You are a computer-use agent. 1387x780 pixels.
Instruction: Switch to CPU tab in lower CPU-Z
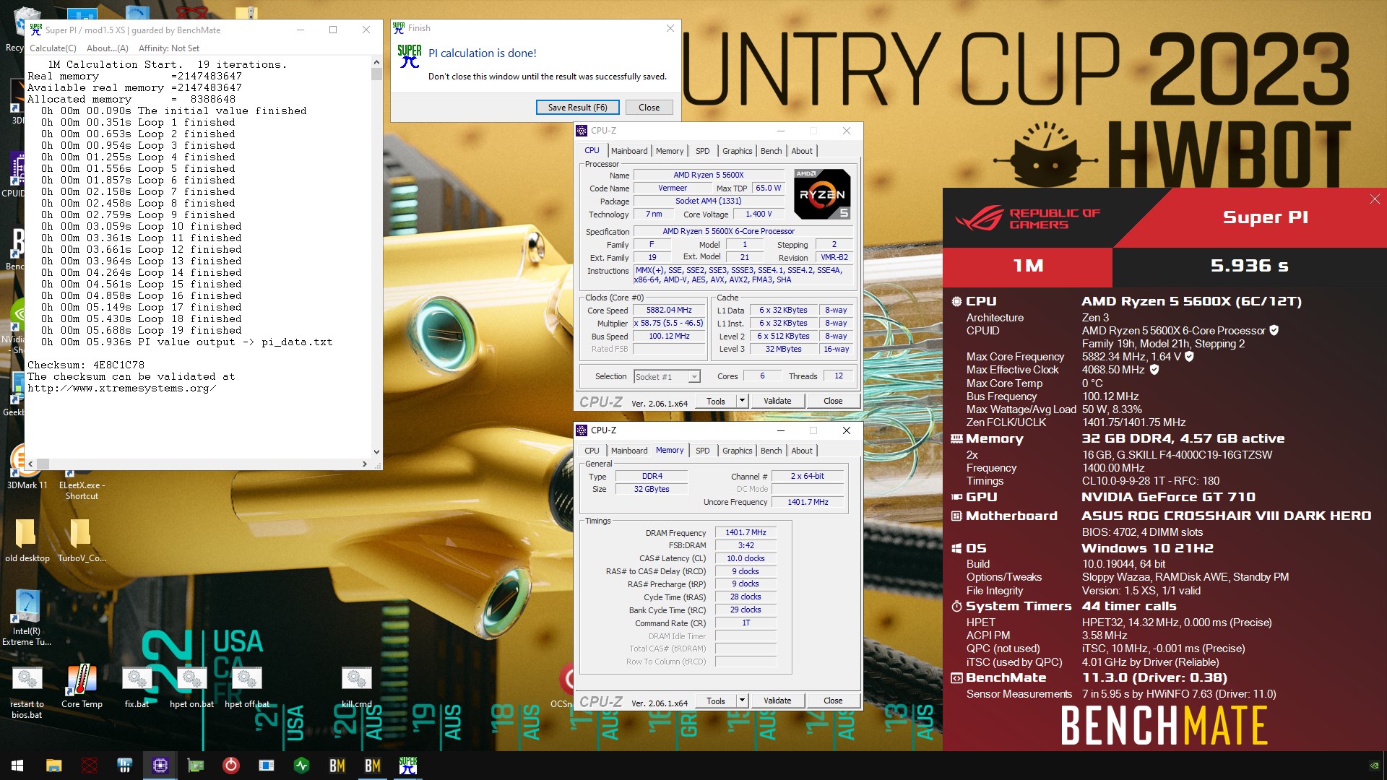click(x=592, y=451)
